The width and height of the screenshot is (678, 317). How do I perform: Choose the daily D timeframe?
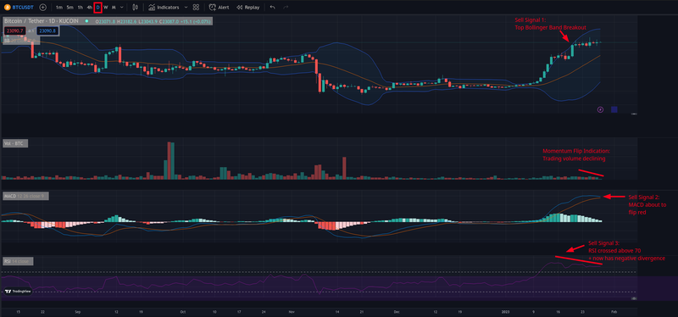(x=97, y=8)
